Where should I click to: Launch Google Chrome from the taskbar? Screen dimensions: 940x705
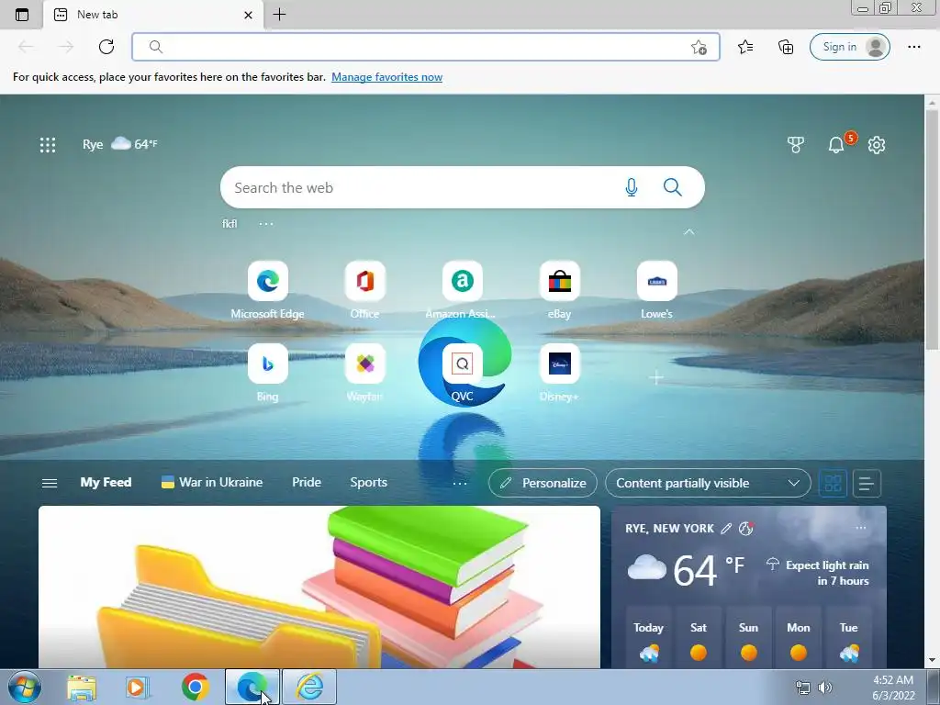click(x=195, y=687)
